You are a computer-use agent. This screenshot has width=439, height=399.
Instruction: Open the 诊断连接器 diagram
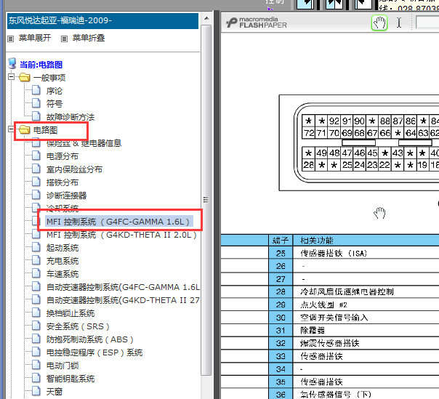pos(66,196)
